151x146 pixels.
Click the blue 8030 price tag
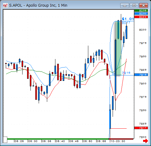point(141,14)
